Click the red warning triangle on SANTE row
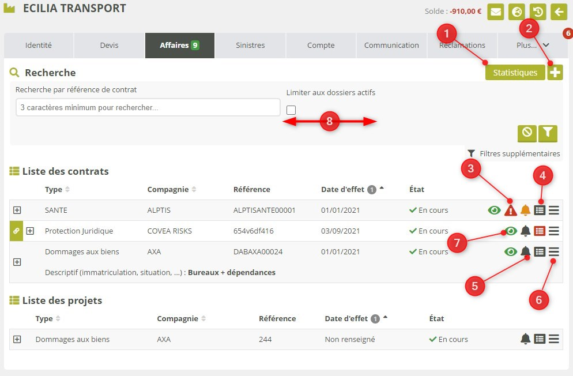Screen dimensions: 573x376 (x=510, y=210)
